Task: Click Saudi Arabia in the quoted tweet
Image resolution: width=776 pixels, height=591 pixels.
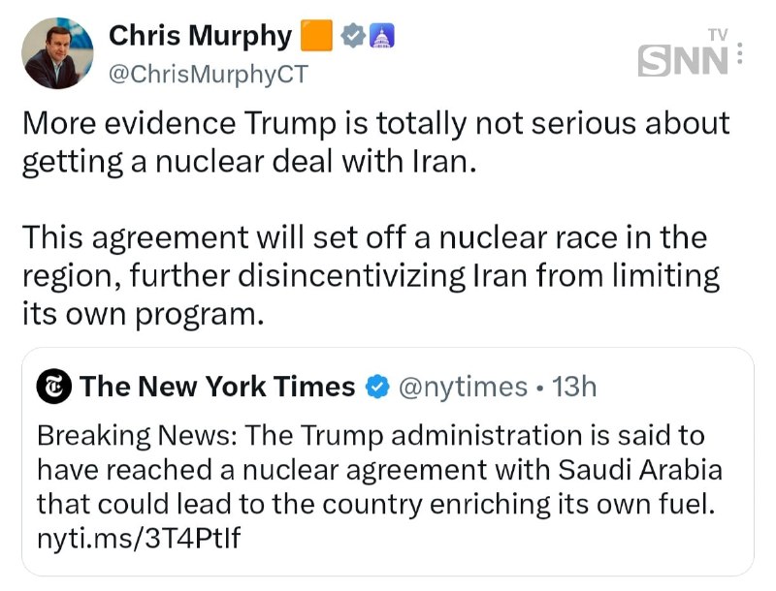Action: click(x=640, y=470)
